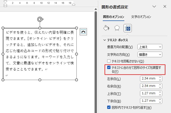171x113 pixels.
Task: Click the bottom-center resize handle of the text box
Action: [40, 80]
